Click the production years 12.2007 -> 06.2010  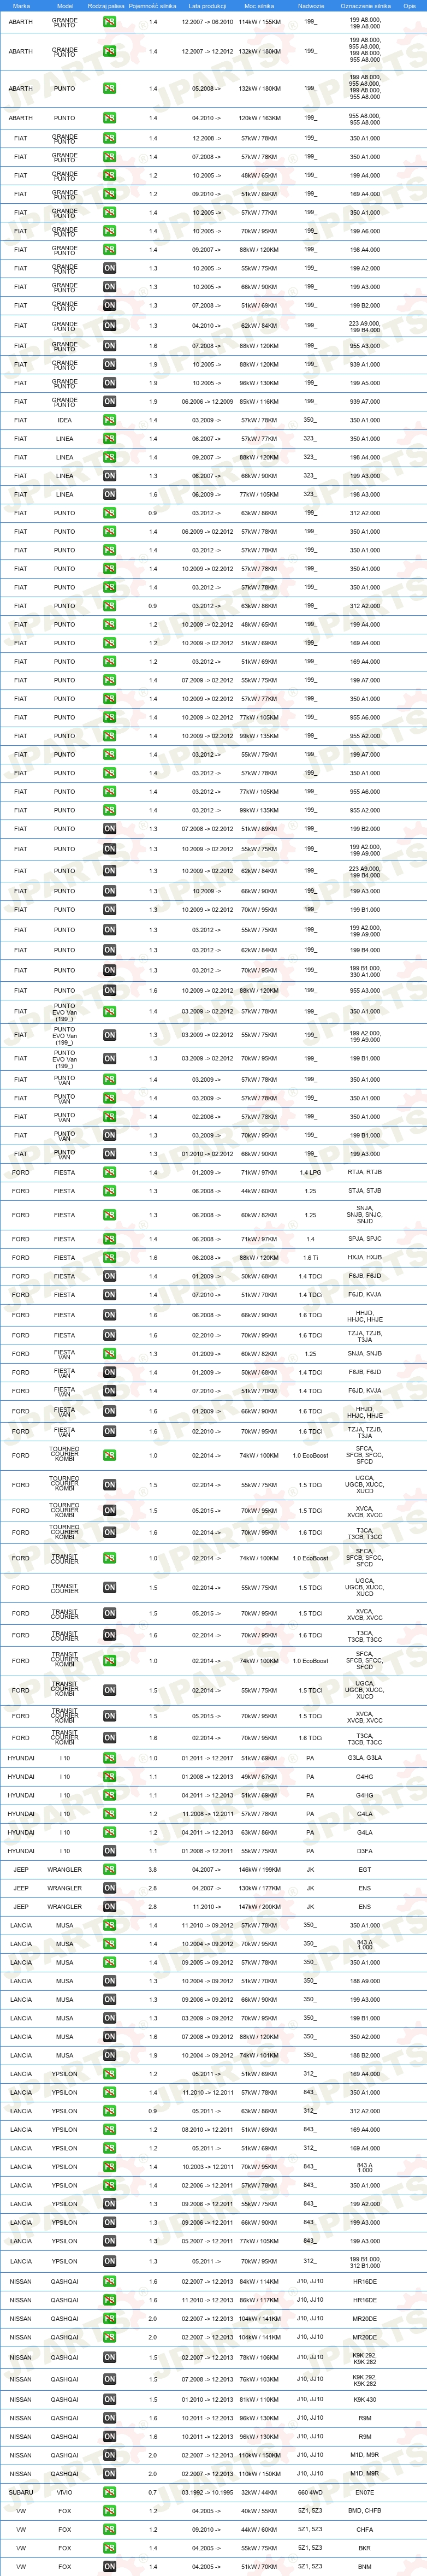click(x=207, y=21)
